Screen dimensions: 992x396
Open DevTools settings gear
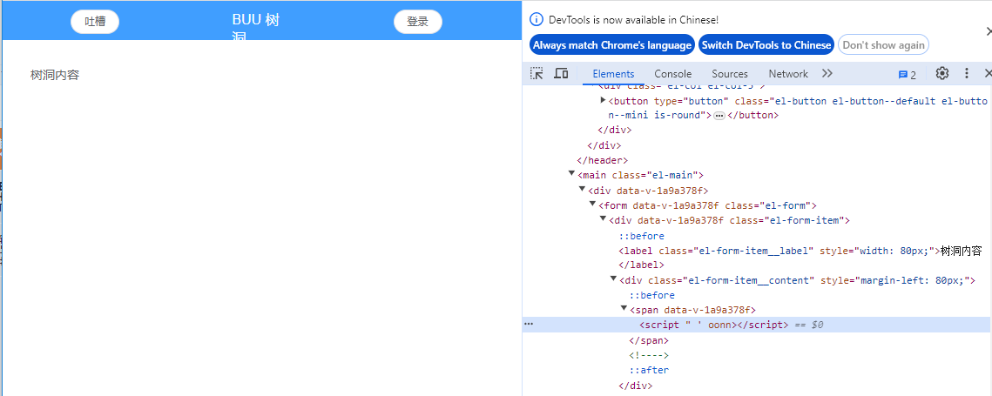pyautogui.click(x=941, y=74)
